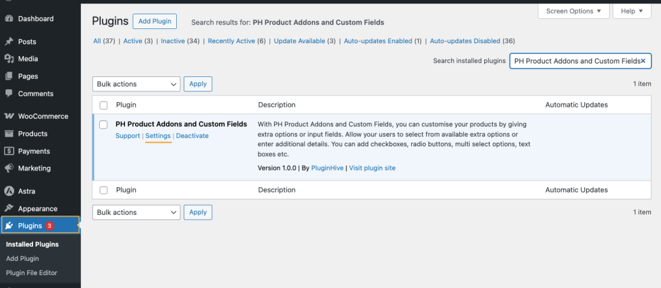Expand the Screen Options panel

coord(573,11)
